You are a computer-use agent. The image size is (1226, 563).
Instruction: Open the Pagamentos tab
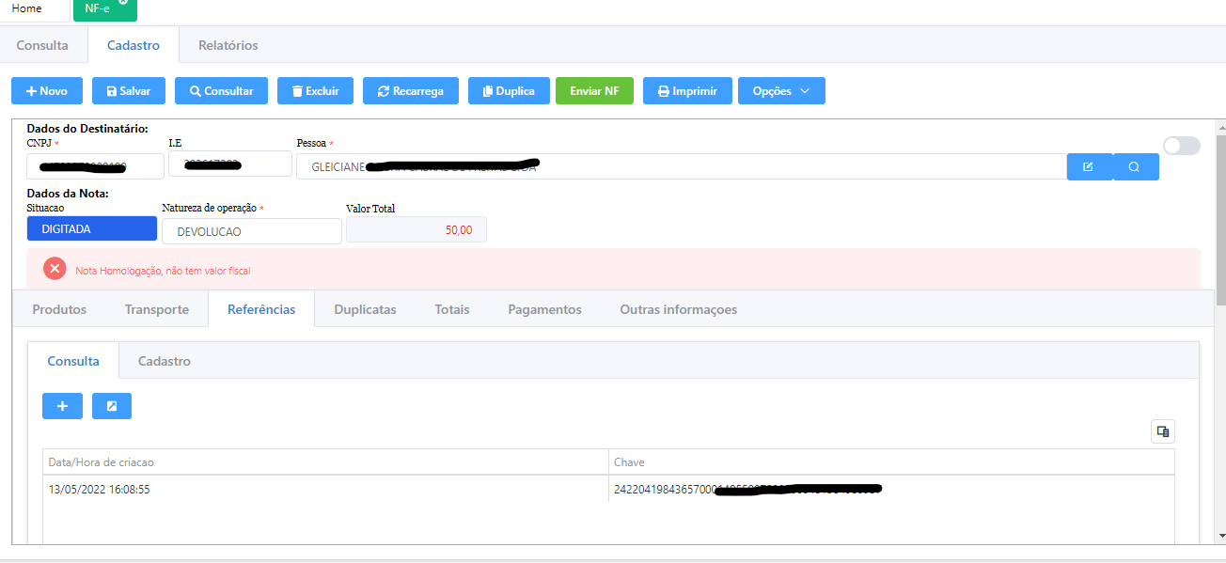pos(544,309)
